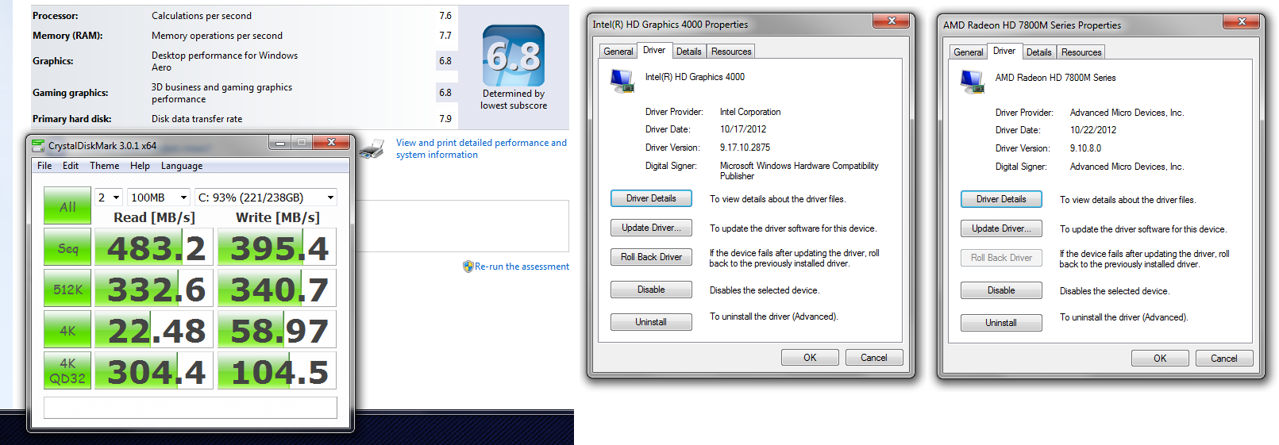The width and height of the screenshot is (1279, 445).
Task: Confirm OK in Intel Properties dialog
Action: [x=810, y=358]
